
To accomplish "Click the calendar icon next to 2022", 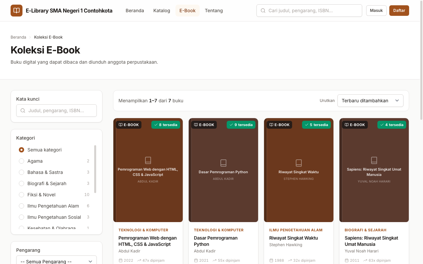I will coord(121,260).
